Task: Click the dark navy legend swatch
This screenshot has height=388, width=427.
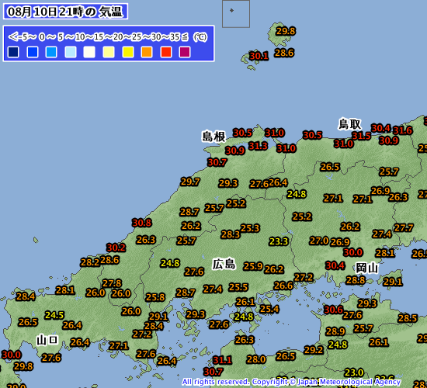Action: 13,52
